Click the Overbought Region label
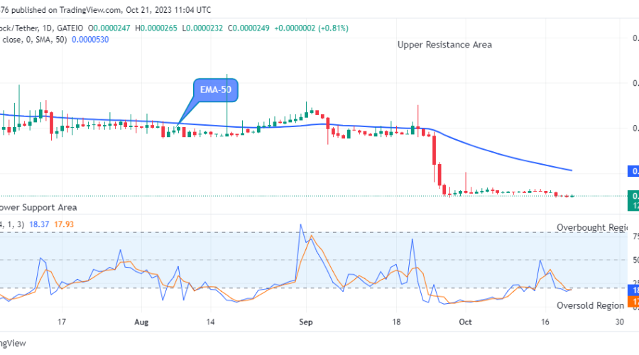Viewport: 639px width, 355px height. (x=592, y=227)
